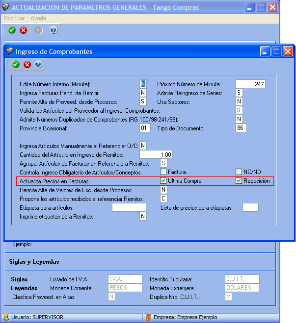Click the Edita Número Interno (Minuta) field
Screen dimensions: 296x323
pyautogui.click(x=143, y=84)
